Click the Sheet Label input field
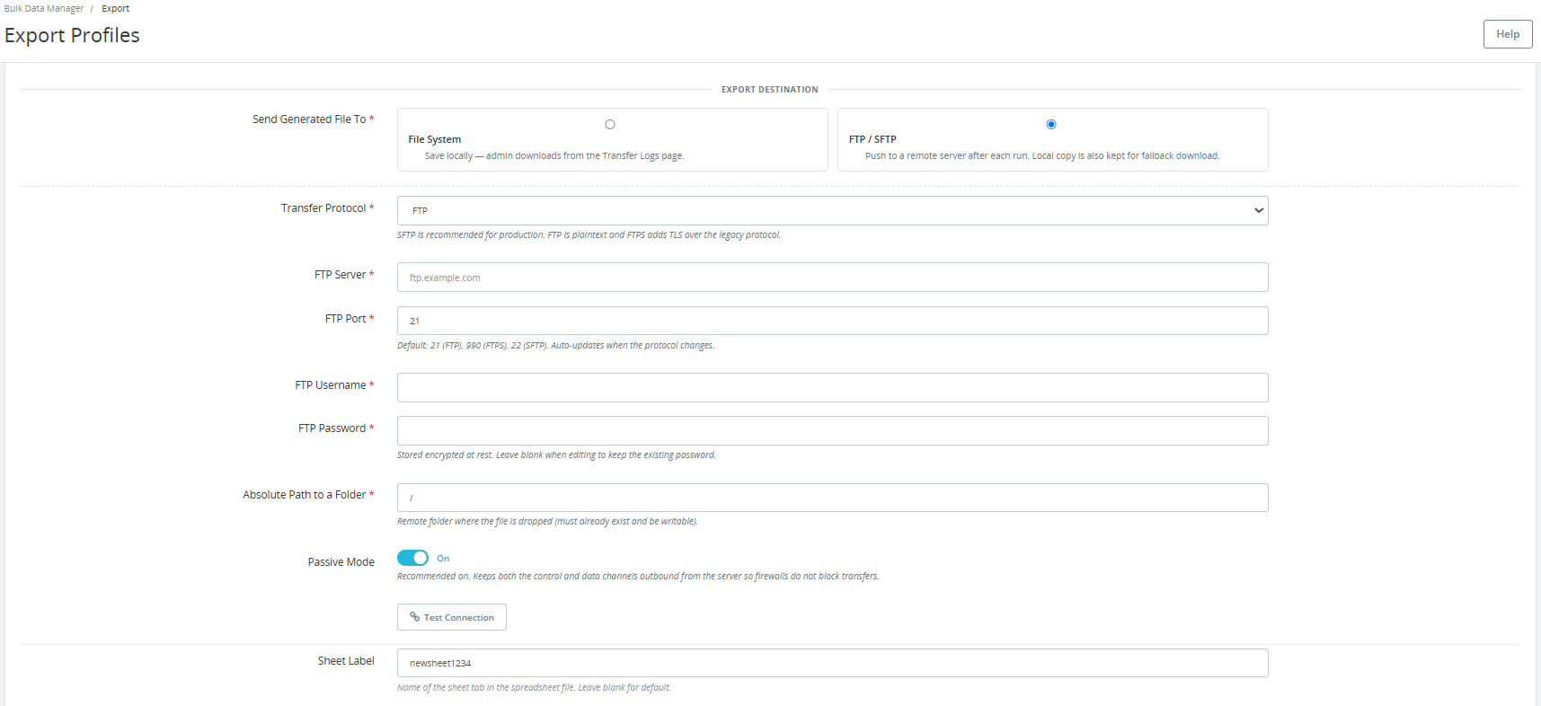 (832, 663)
